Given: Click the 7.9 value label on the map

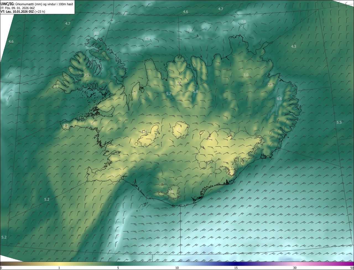Looking at the screenshot, I should point(243,22).
